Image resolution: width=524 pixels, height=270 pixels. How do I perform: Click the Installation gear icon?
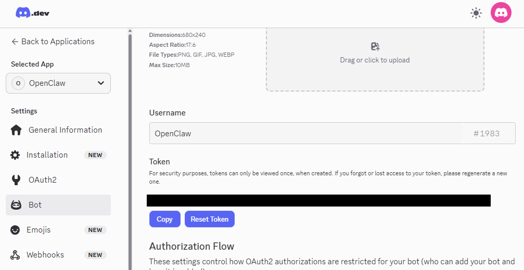pyautogui.click(x=16, y=155)
